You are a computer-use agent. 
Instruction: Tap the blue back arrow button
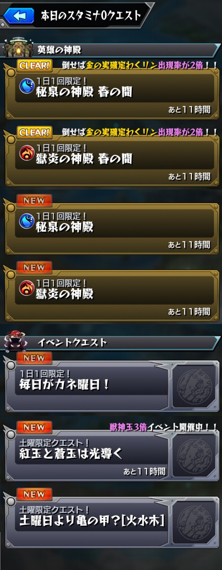tap(18, 16)
